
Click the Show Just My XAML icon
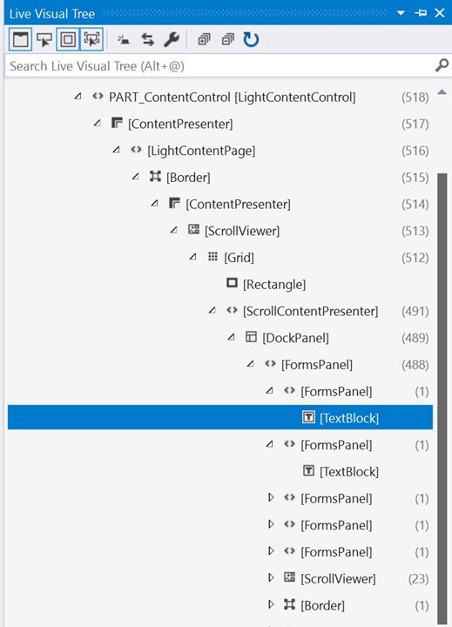[123, 39]
